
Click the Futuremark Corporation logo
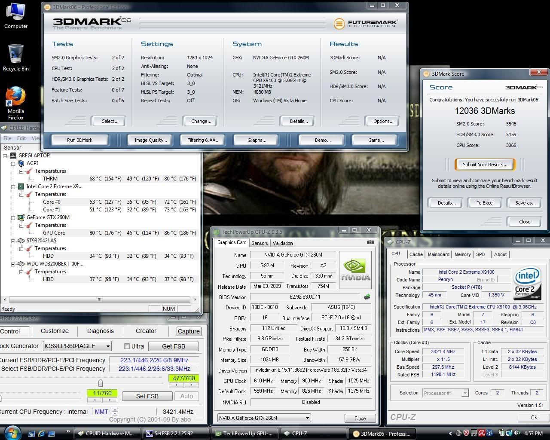pos(366,23)
